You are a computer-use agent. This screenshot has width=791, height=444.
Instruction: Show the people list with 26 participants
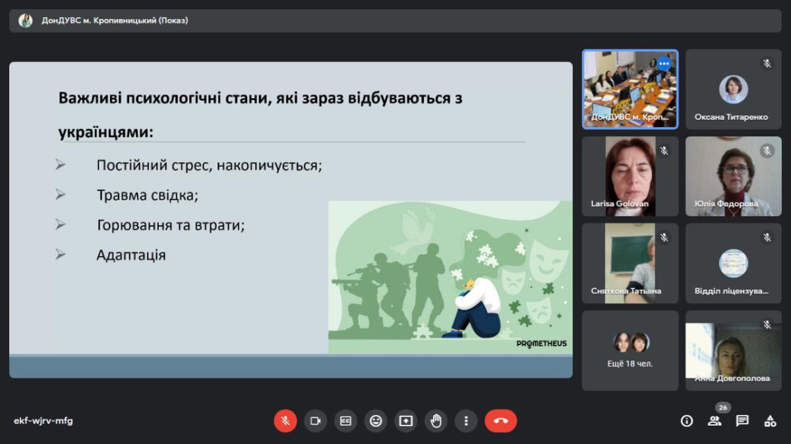point(715,421)
